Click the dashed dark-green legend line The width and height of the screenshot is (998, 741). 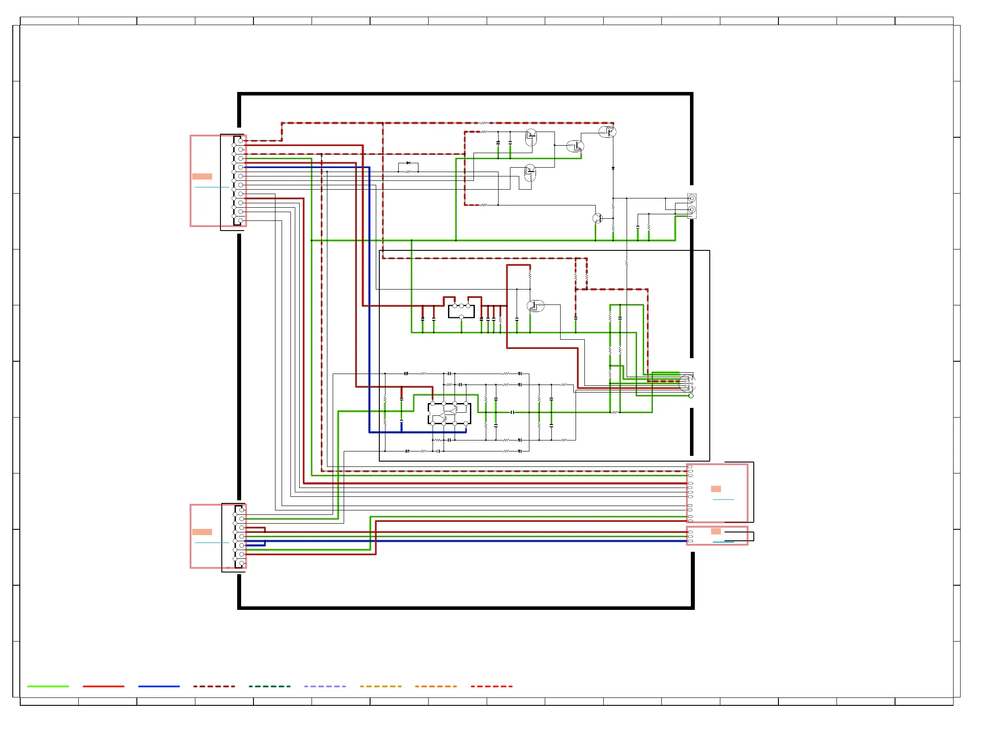point(270,686)
